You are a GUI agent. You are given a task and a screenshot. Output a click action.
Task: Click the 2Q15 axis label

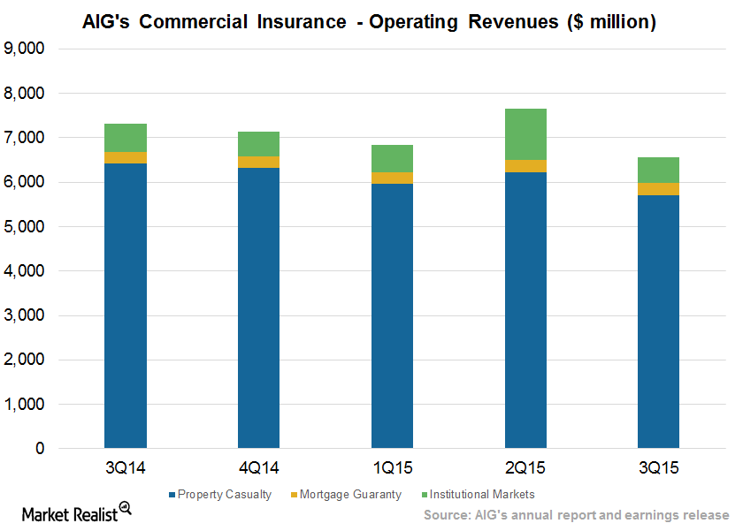pos(525,467)
